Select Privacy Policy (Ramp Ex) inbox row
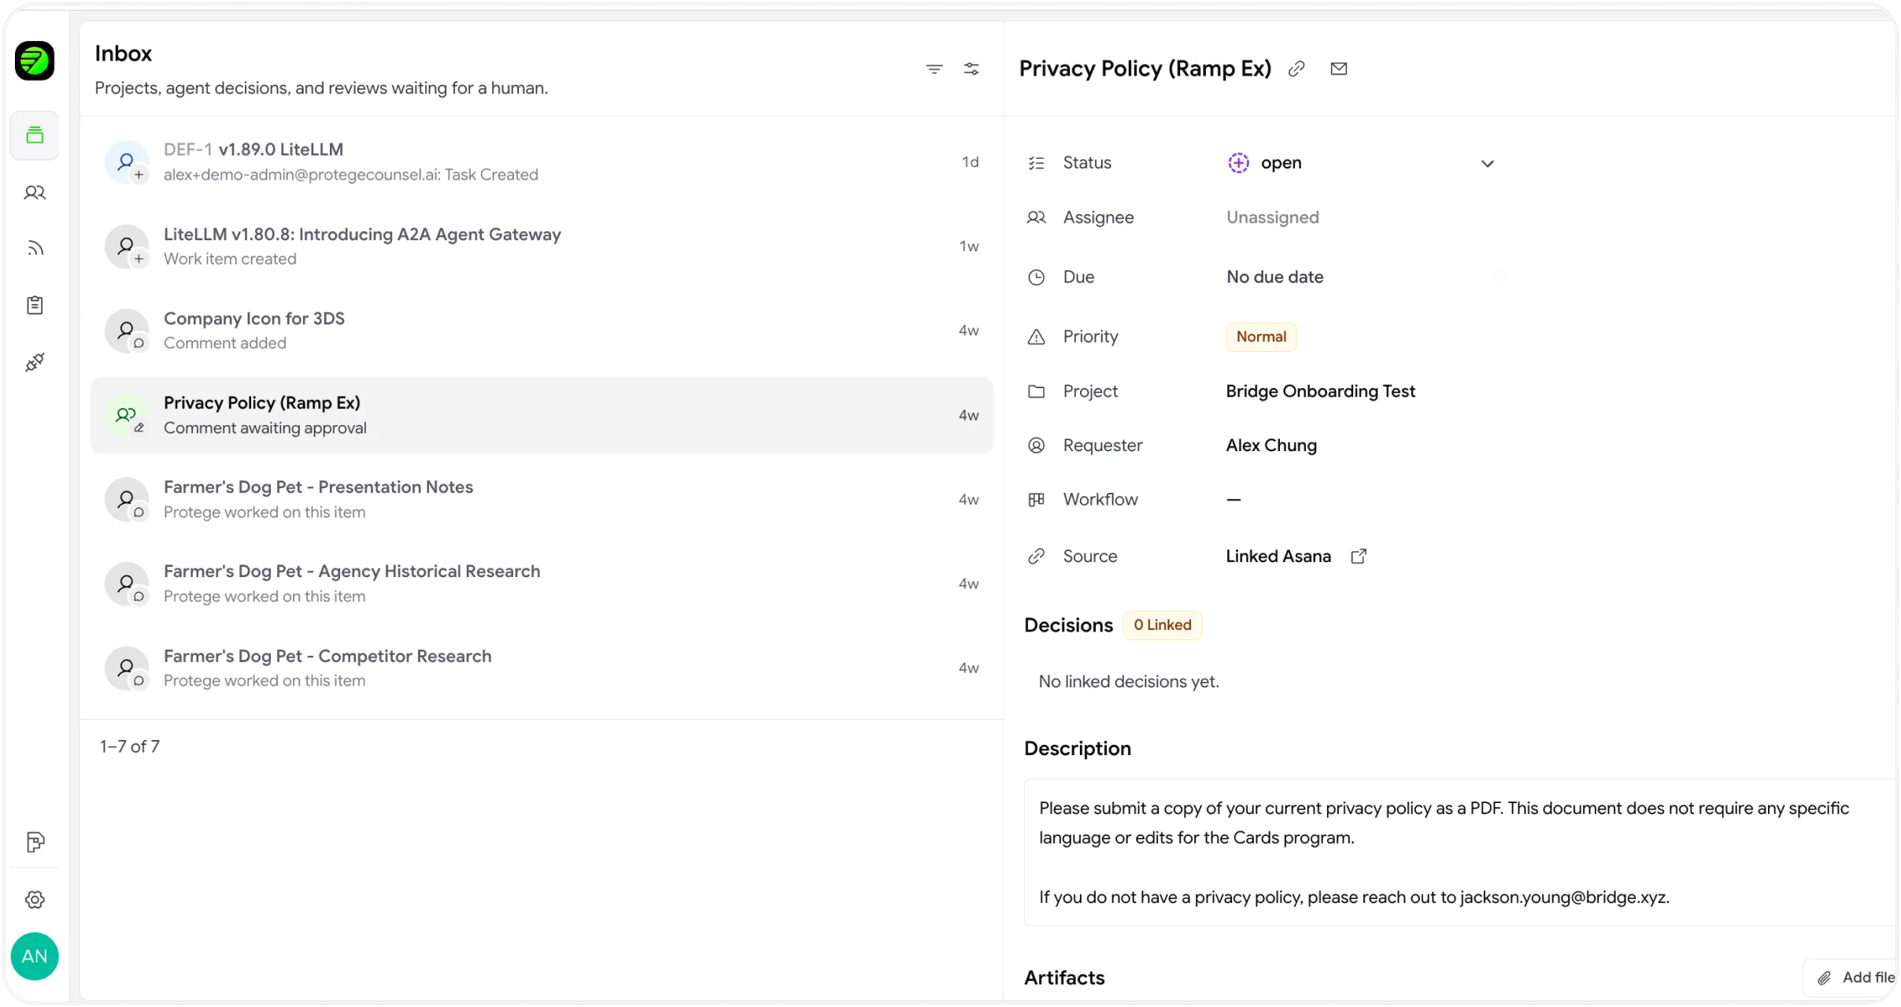1901x1007 pixels. coord(542,416)
